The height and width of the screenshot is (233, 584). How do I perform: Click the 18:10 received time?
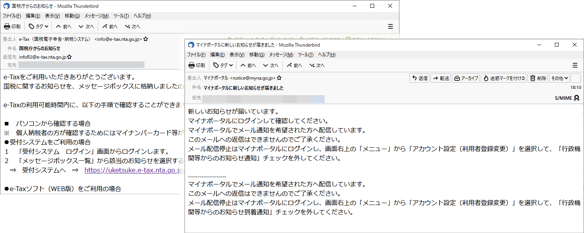pos(575,88)
